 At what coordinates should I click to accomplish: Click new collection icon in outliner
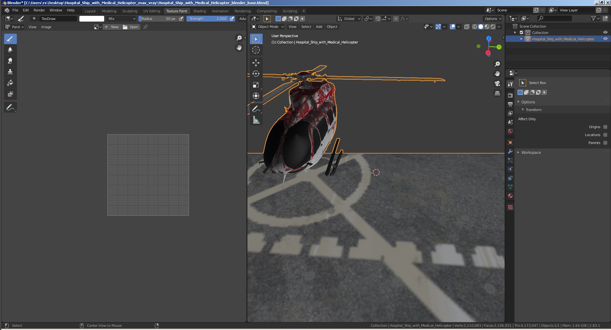pyautogui.click(x=605, y=19)
